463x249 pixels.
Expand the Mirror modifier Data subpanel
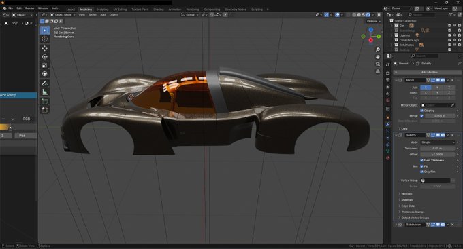click(x=404, y=129)
